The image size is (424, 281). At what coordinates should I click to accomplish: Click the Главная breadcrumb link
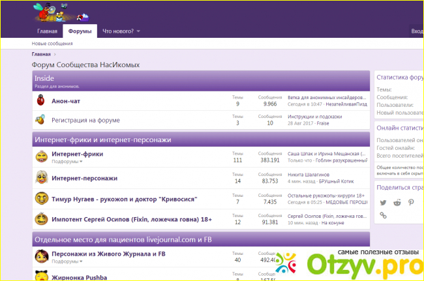pyautogui.click(x=41, y=54)
